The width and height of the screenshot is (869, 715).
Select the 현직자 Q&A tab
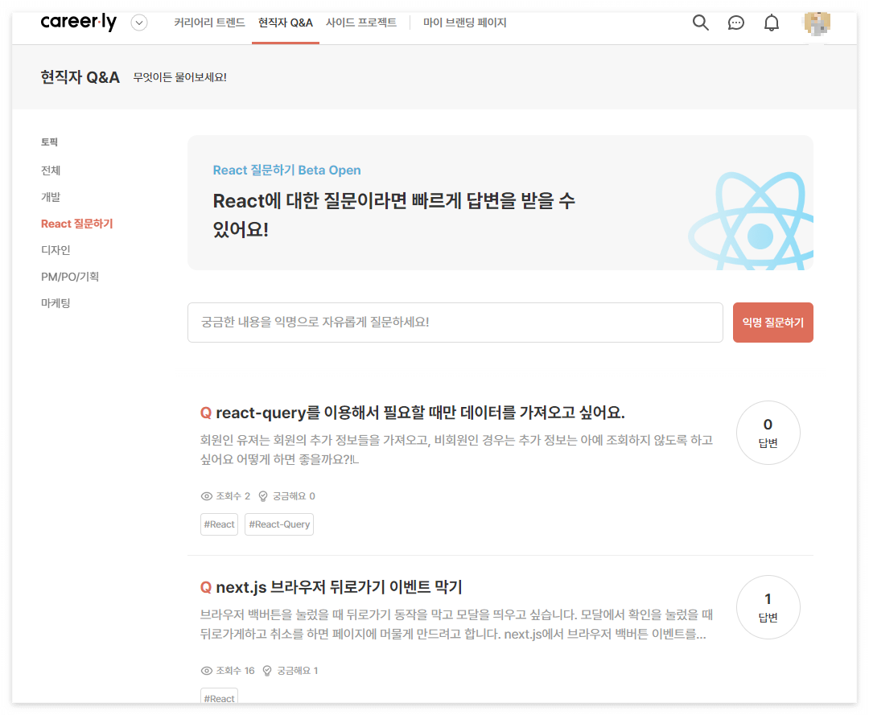coord(286,23)
